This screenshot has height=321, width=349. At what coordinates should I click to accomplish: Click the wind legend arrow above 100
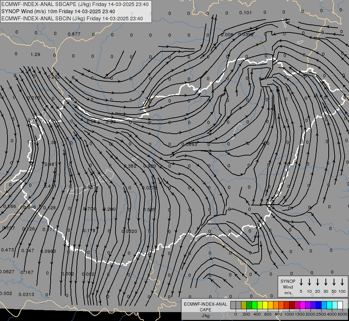pos(342,282)
